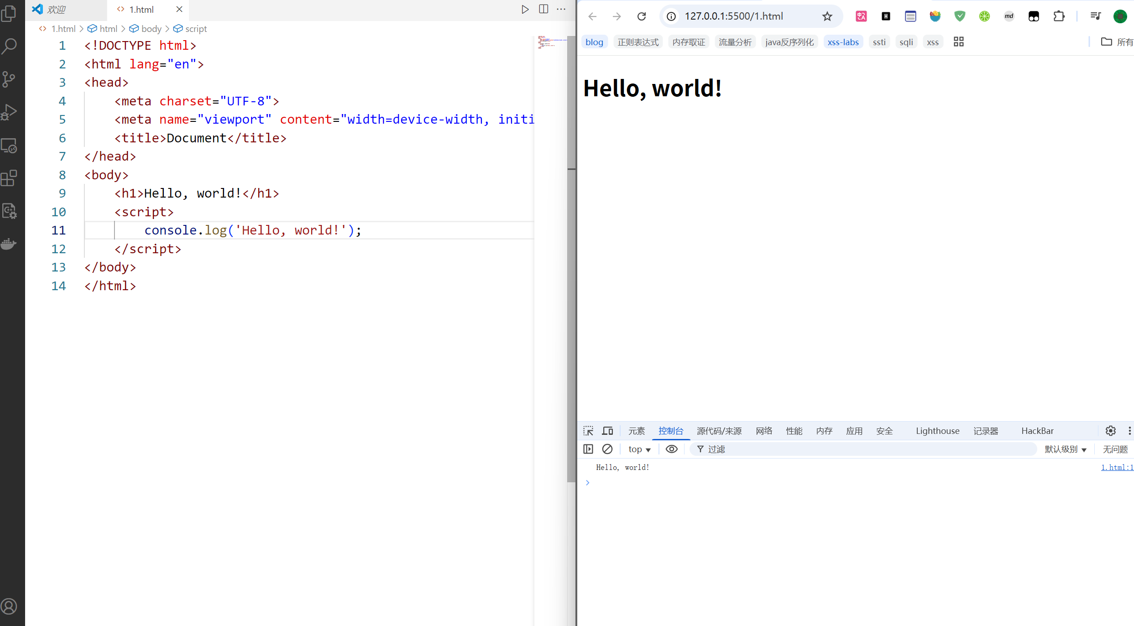Click the html breadcrumb in the editor
1134x626 pixels.
[103, 29]
